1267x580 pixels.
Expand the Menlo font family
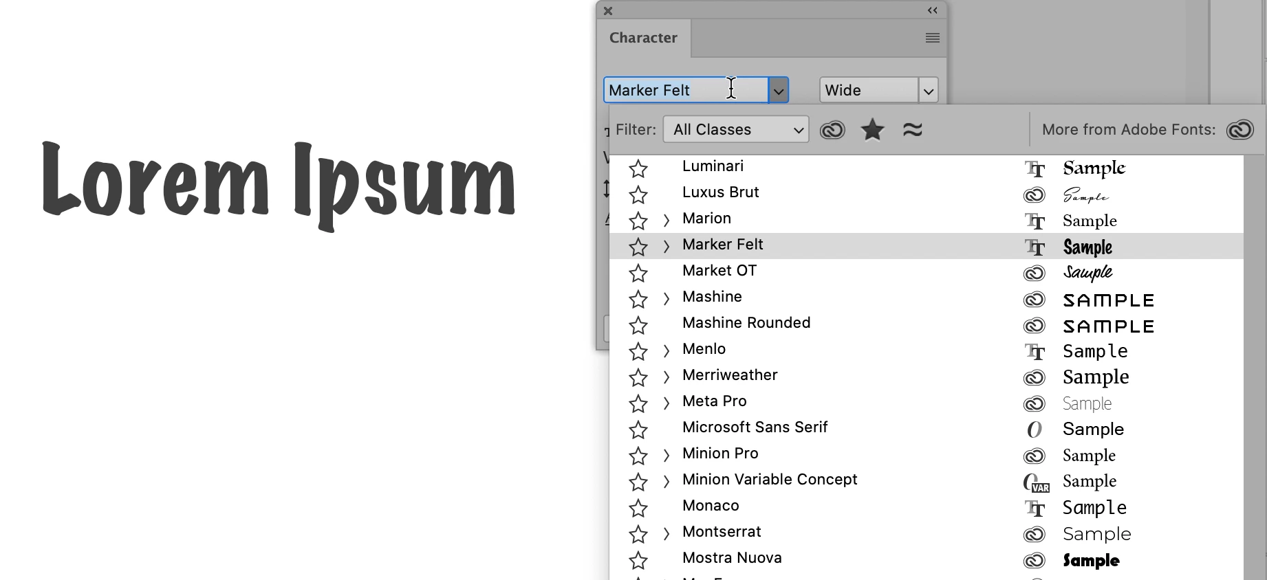[x=666, y=351]
